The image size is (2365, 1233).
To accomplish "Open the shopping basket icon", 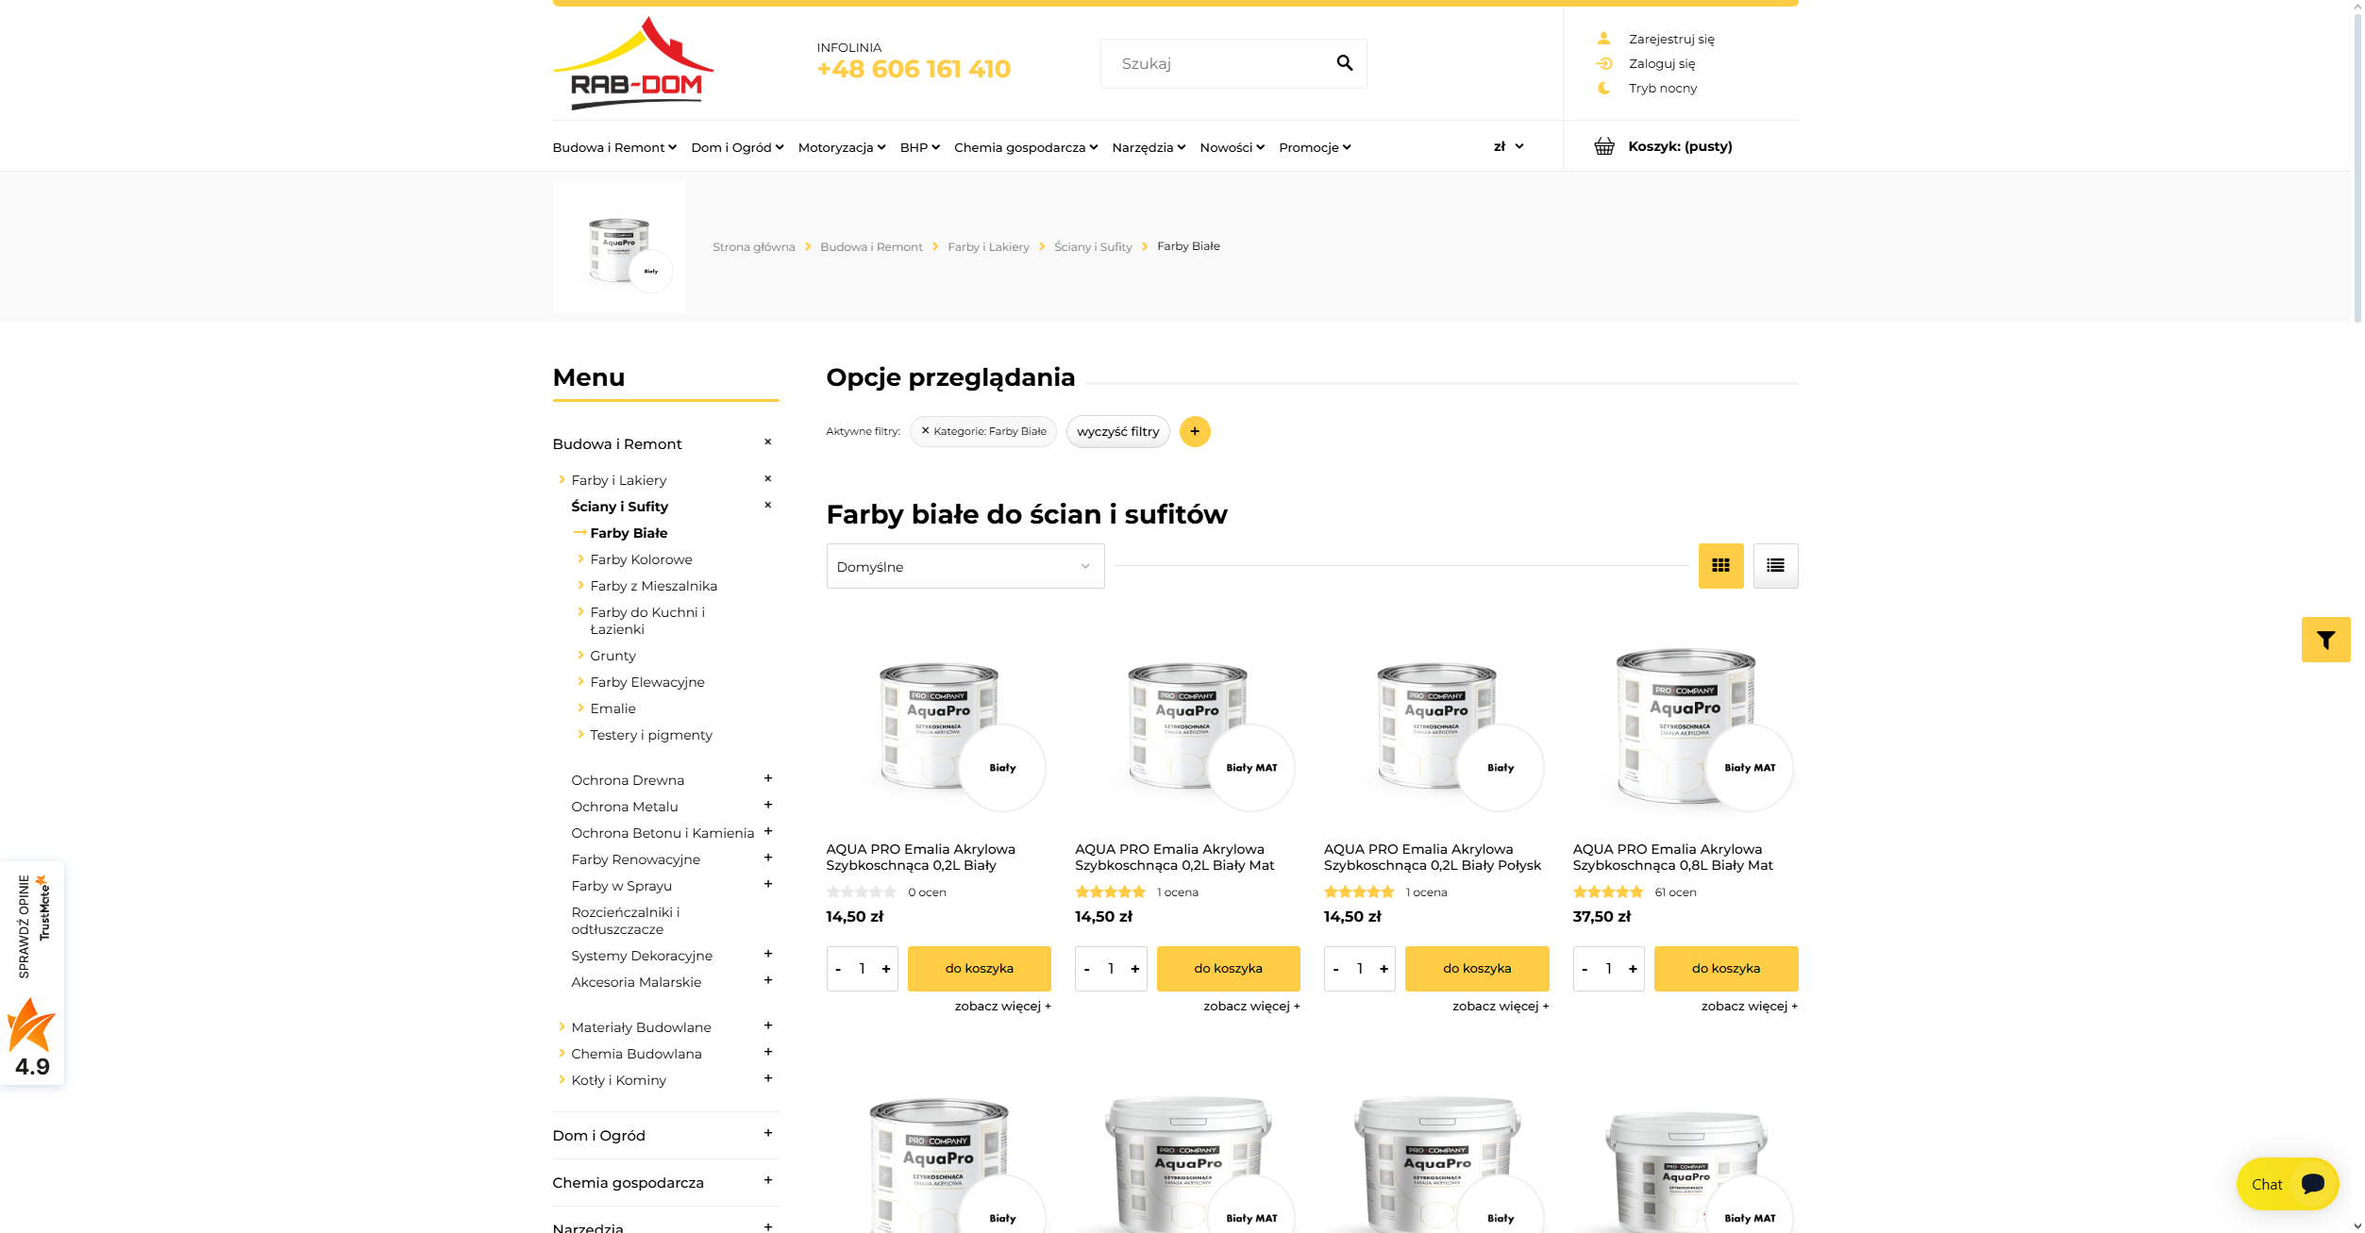I will pyautogui.click(x=1603, y=146).
